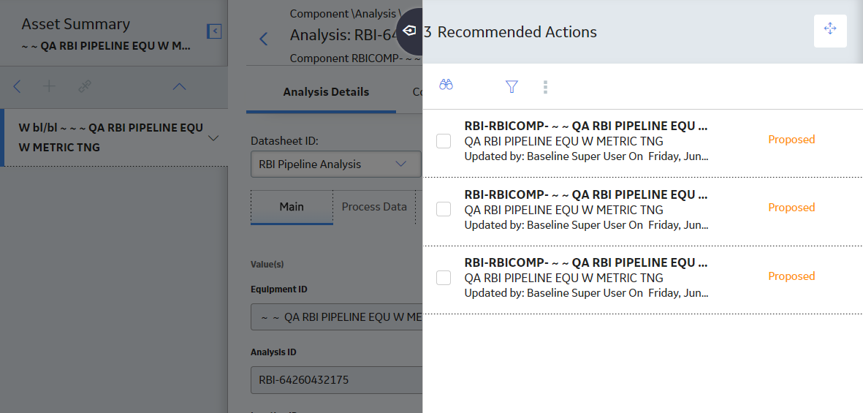
Task: Open the RBI Pipeline Analysis datasheet dropdown
Action: [336, 164]
